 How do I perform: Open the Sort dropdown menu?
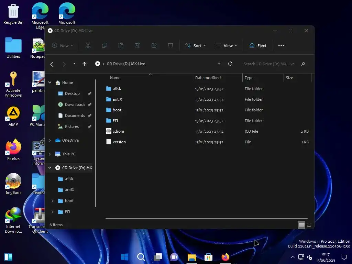click(x=196, y=46)
